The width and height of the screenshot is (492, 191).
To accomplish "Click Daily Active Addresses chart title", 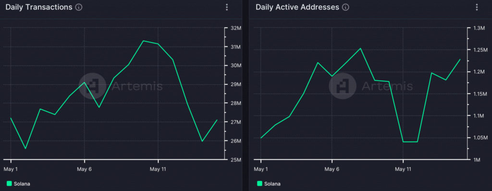I will point(297,7).
